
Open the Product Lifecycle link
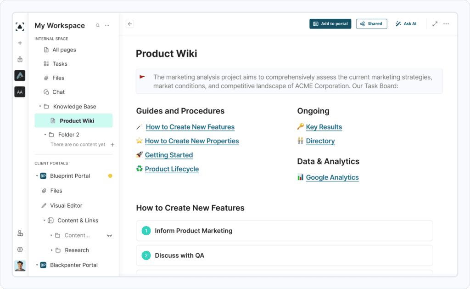coord(172,169)
